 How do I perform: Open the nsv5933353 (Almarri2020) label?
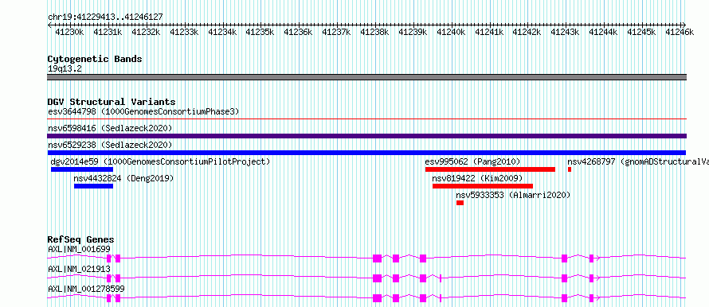click(513, 195)
